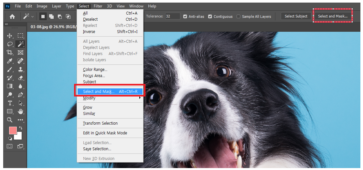Swap foreground and background colors
363x170 pixels.
pos(21,128)
